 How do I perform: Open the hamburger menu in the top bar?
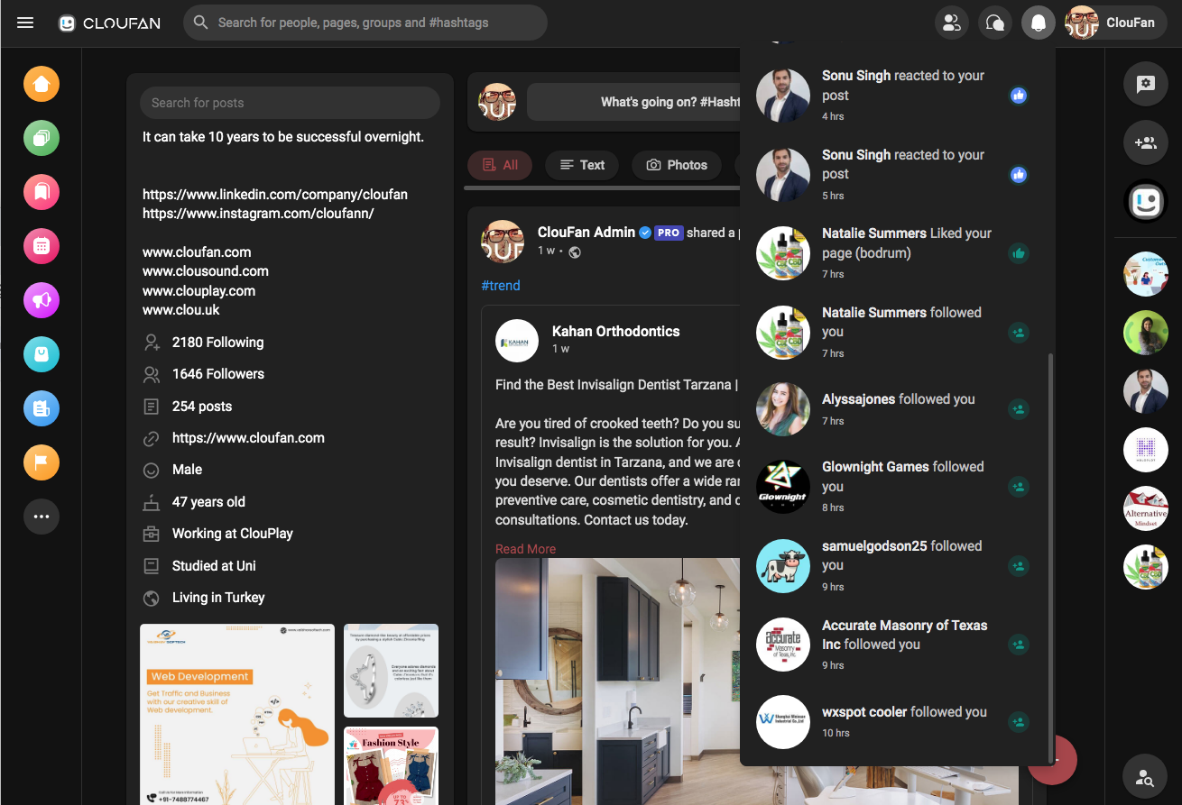pos(25,23)
